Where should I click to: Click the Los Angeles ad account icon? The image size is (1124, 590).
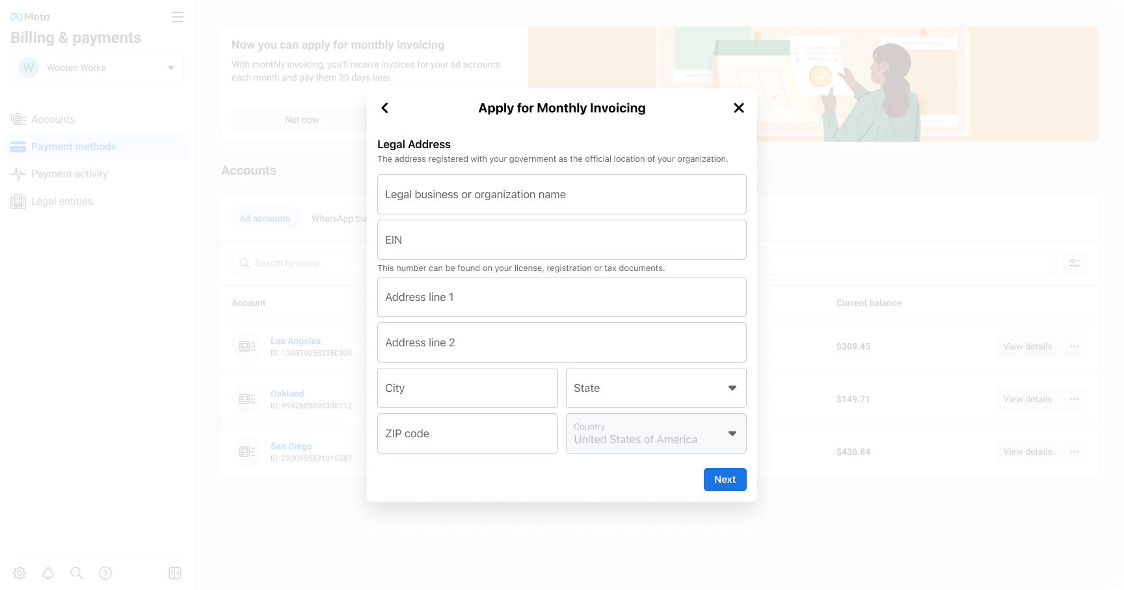tap(247, 346)
